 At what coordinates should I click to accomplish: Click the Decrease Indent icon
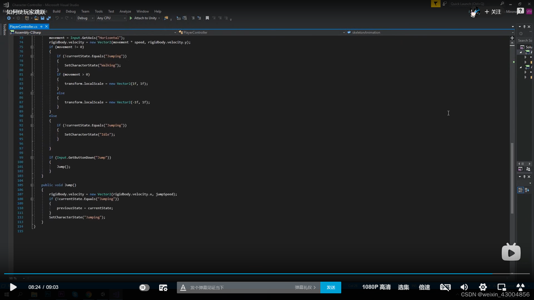(179, 18)
